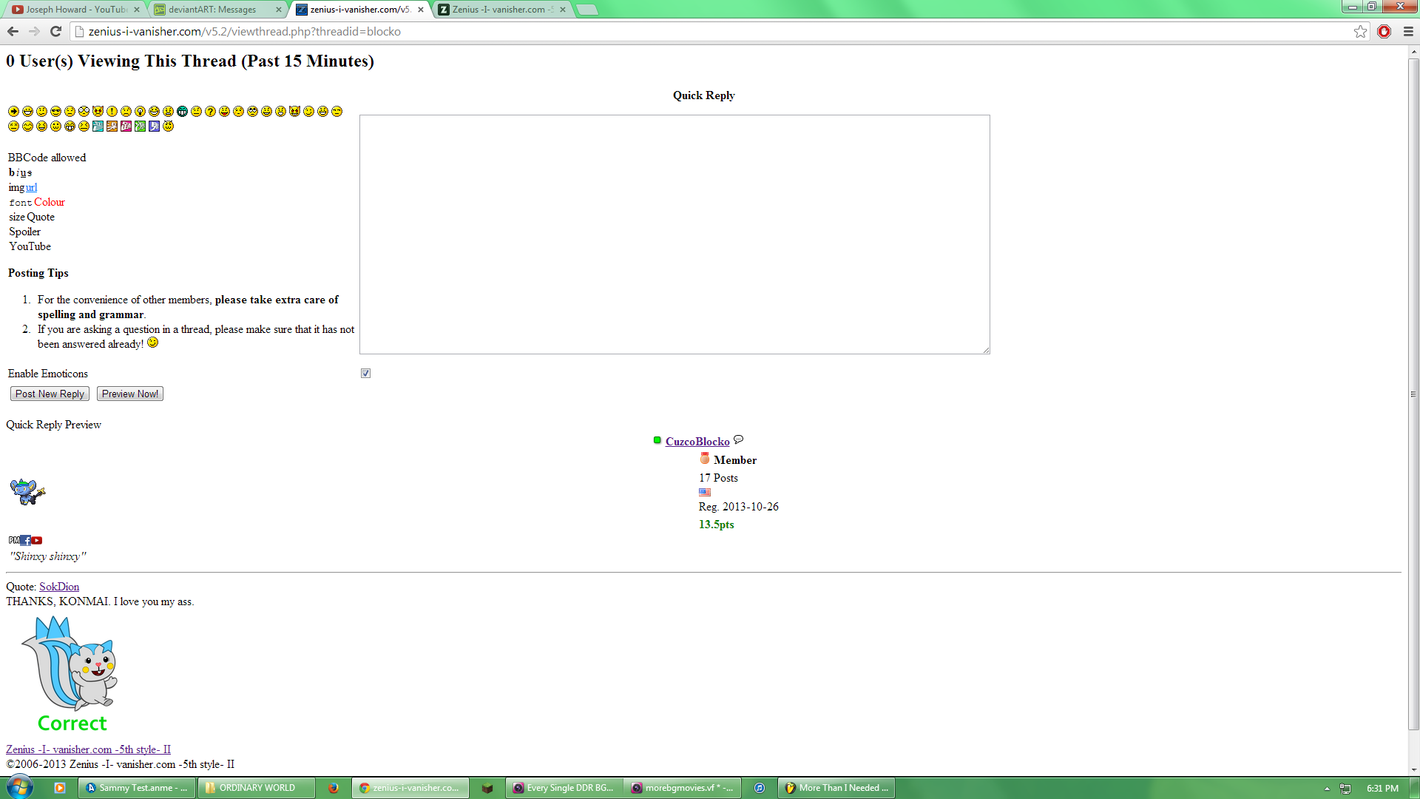Image resolution: width=1420 pixels, height=799 pixels.
Task: Insert the lightbulb idea emoticon
Action: click(140, 111)
